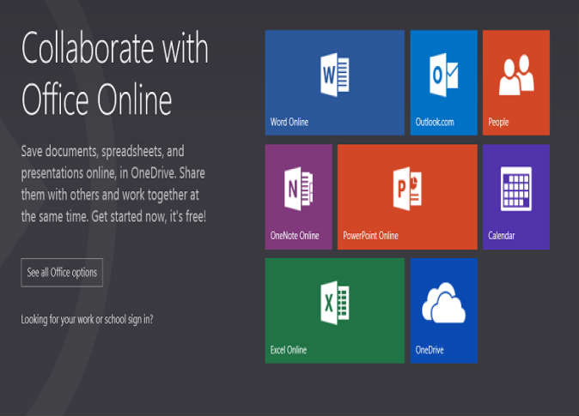
Task: Select the OneNote notebook icon
Action: [x=299, y=189]
